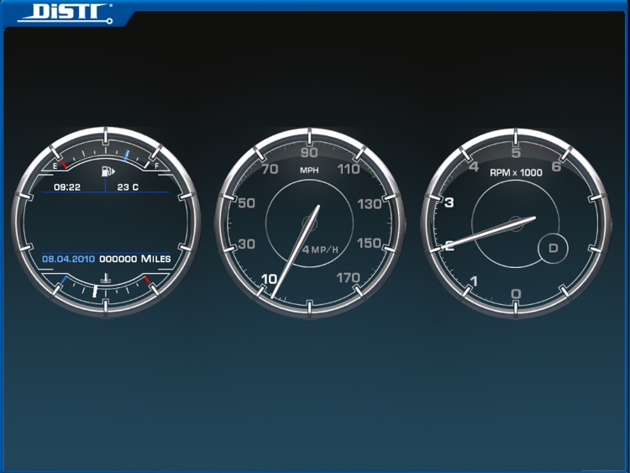
Task: Click the 000000 Miles odometer
Action: coord(135,259)
